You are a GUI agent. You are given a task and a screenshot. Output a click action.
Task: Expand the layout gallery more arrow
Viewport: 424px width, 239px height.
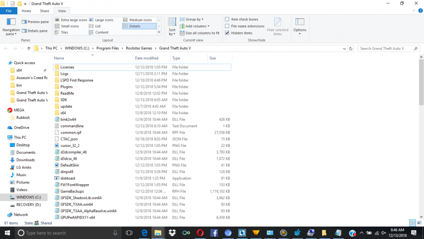[159, 32]
